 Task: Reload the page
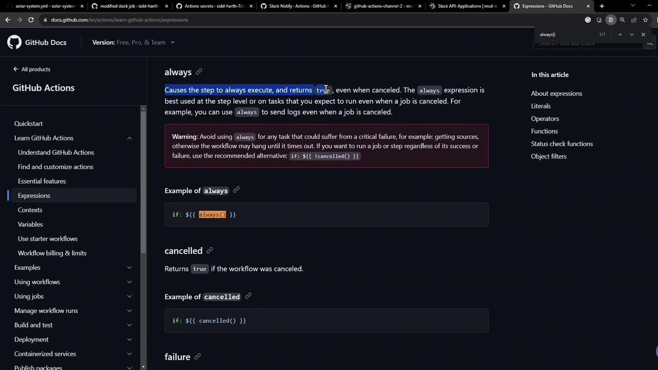[x=31, y=20]
